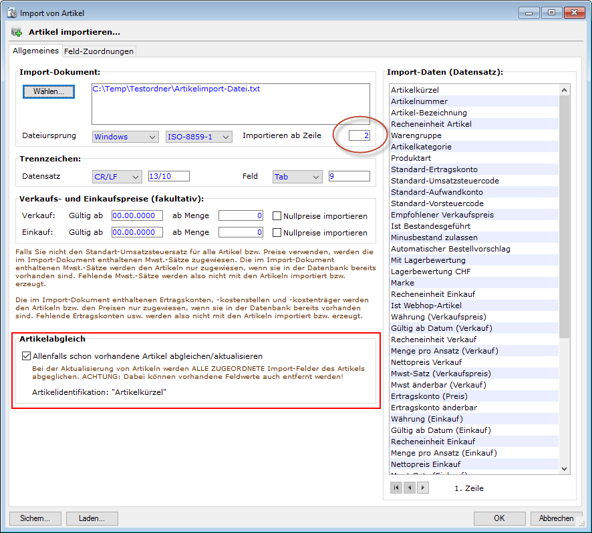Show the previous data record
The image size is (592, 533).
[409, 488]
